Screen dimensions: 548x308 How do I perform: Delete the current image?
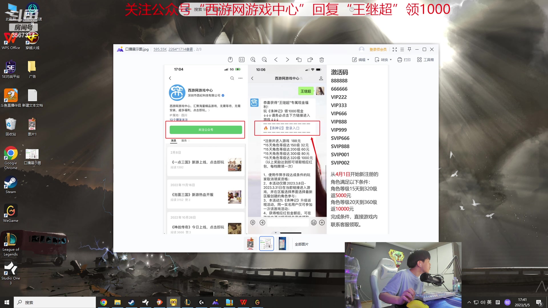[322, 60]
